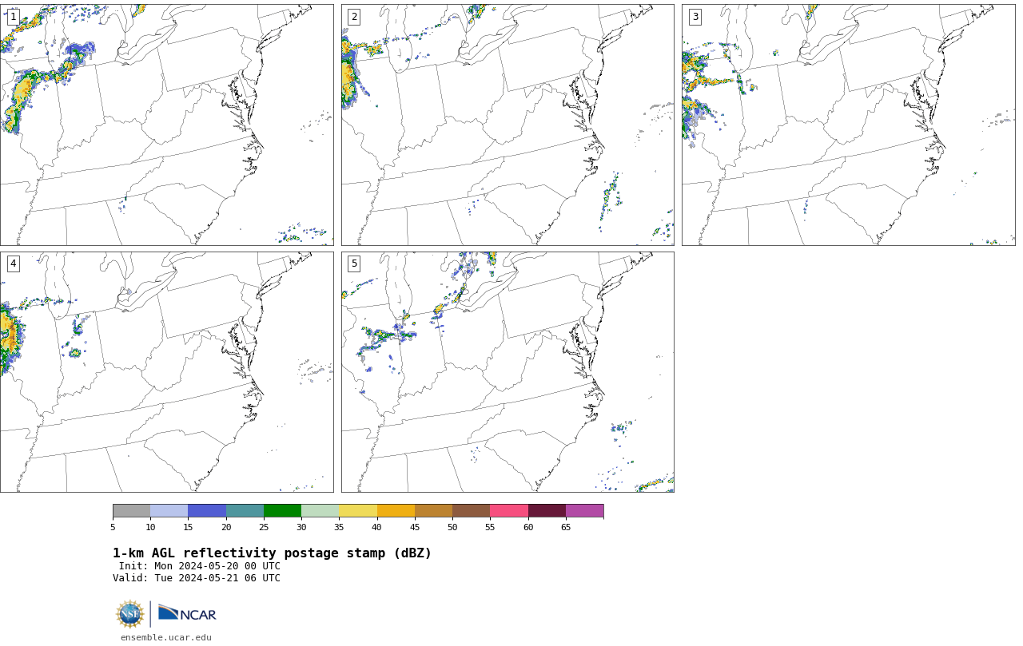Click the gray 5-10 dBZ swatch
This screenshot has height=646, width=1023.
click(131, 511)
